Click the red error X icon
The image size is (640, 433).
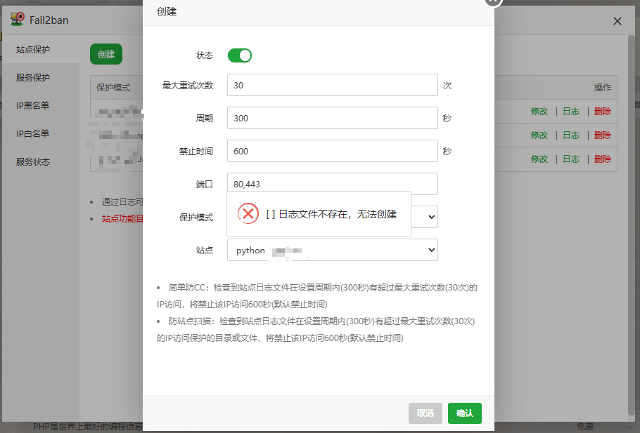pos(248,213)
